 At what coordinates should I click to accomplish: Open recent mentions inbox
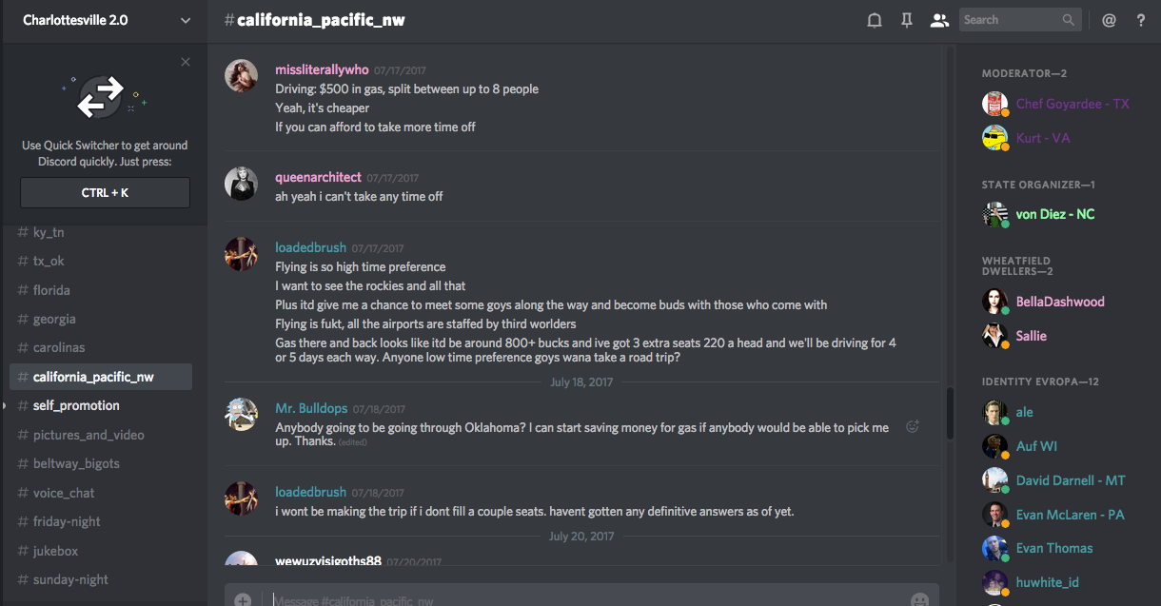1109,20
